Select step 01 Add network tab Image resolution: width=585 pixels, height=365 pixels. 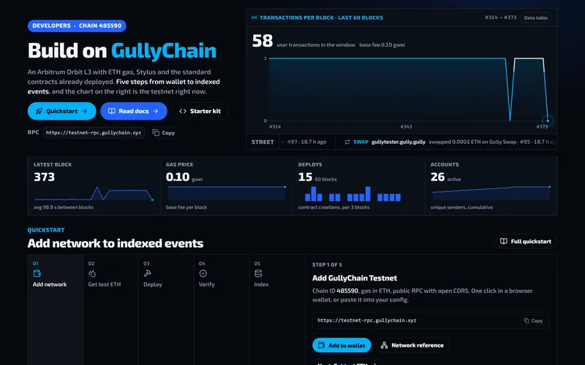pos(56,310)
